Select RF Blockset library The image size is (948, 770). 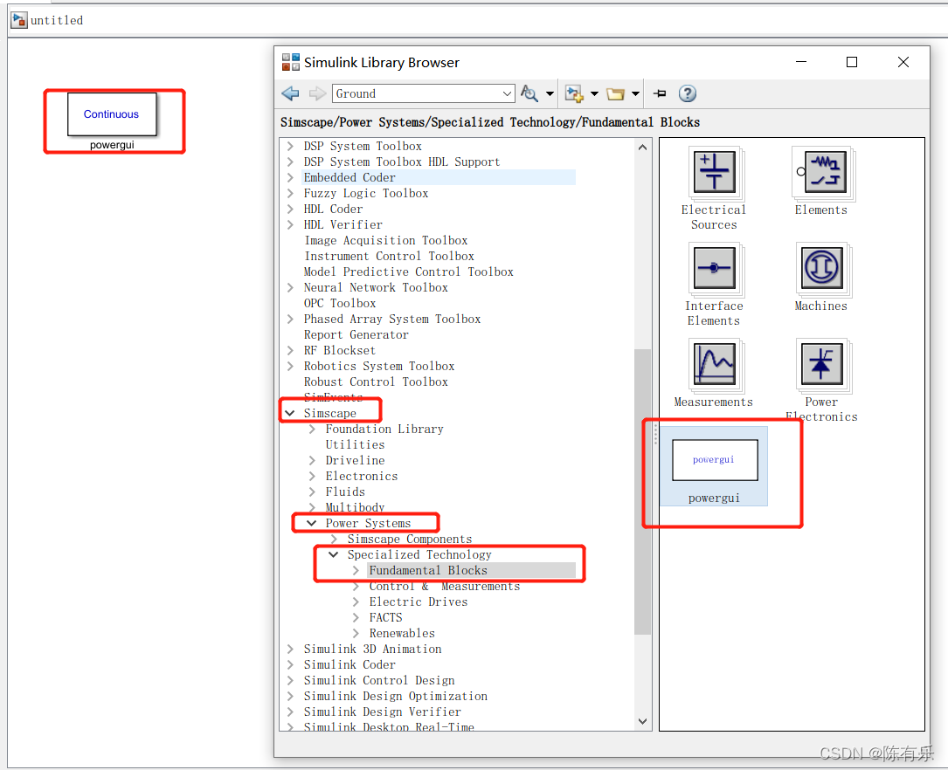[x=339, y=350]
